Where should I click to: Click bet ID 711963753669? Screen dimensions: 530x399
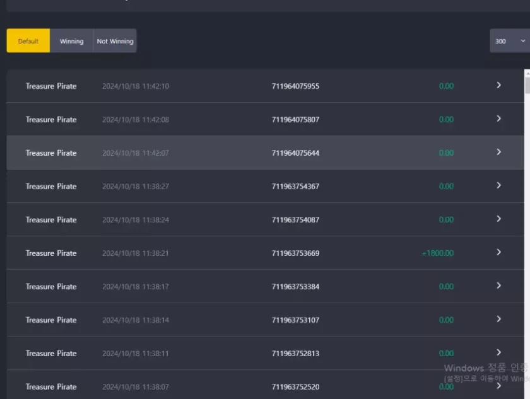pos(295,253)
